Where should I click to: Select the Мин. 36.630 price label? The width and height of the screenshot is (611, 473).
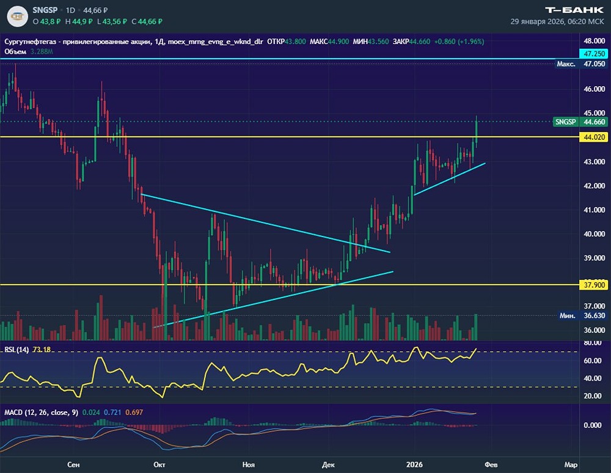point(582,315)
